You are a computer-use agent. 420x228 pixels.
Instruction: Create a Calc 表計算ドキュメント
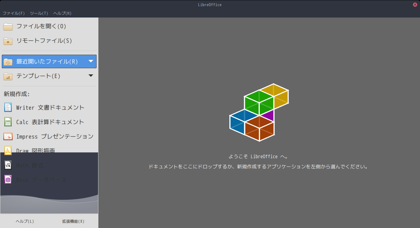click(50, 122)
